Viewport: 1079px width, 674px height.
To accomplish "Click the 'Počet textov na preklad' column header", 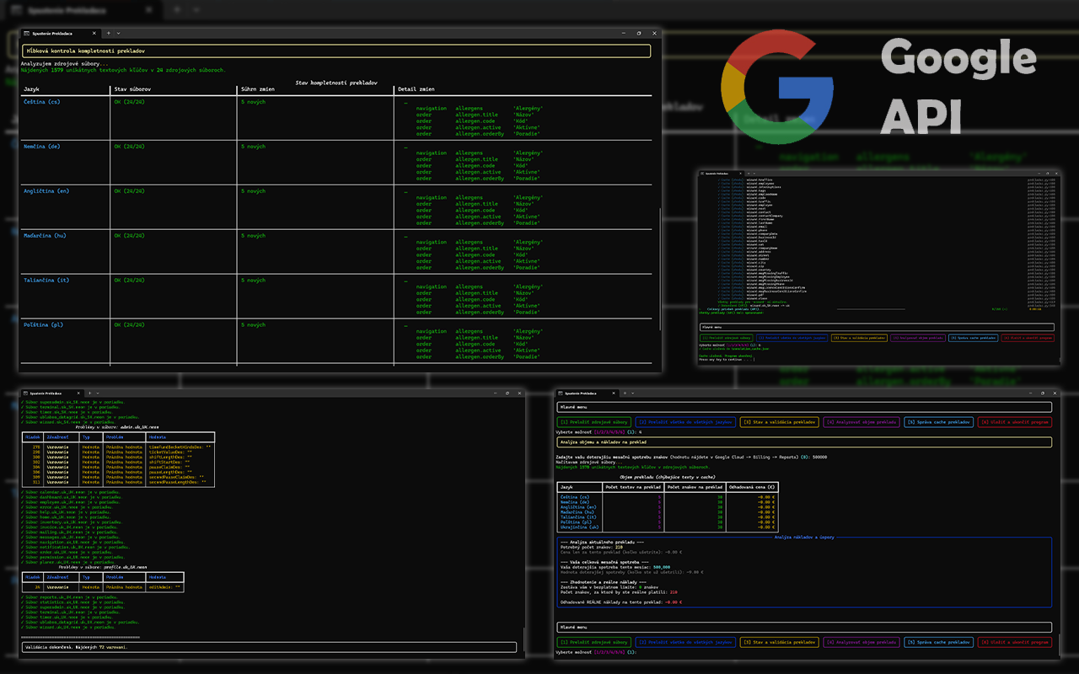I will tap(632, 487).
